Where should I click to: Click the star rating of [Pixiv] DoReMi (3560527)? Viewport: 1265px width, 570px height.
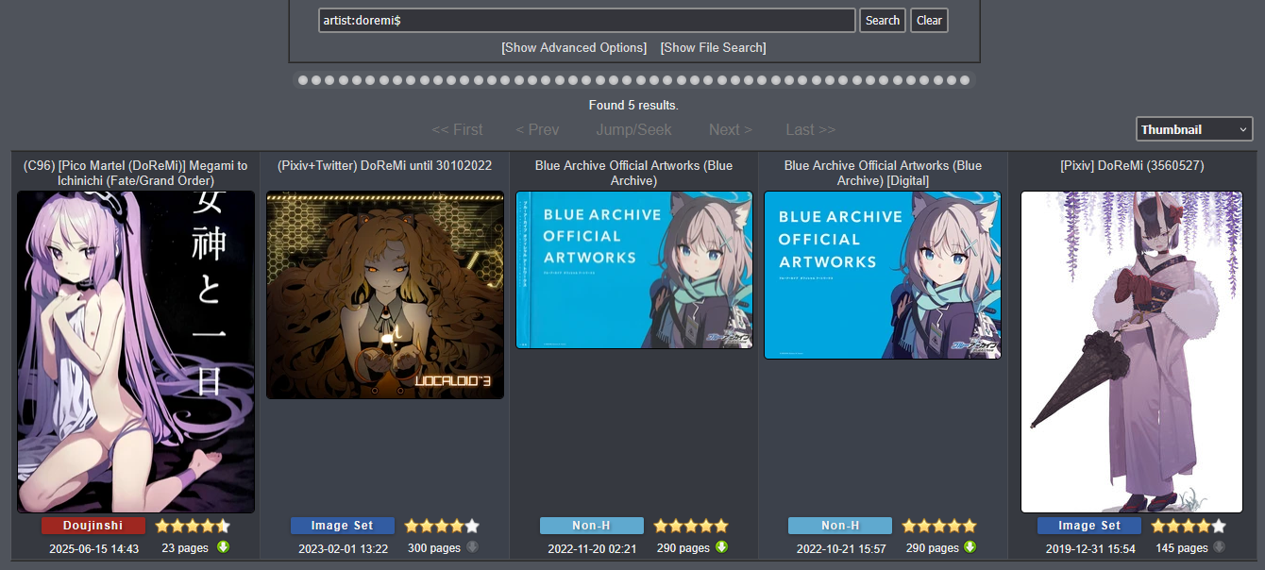click(x=1189, y=526)
